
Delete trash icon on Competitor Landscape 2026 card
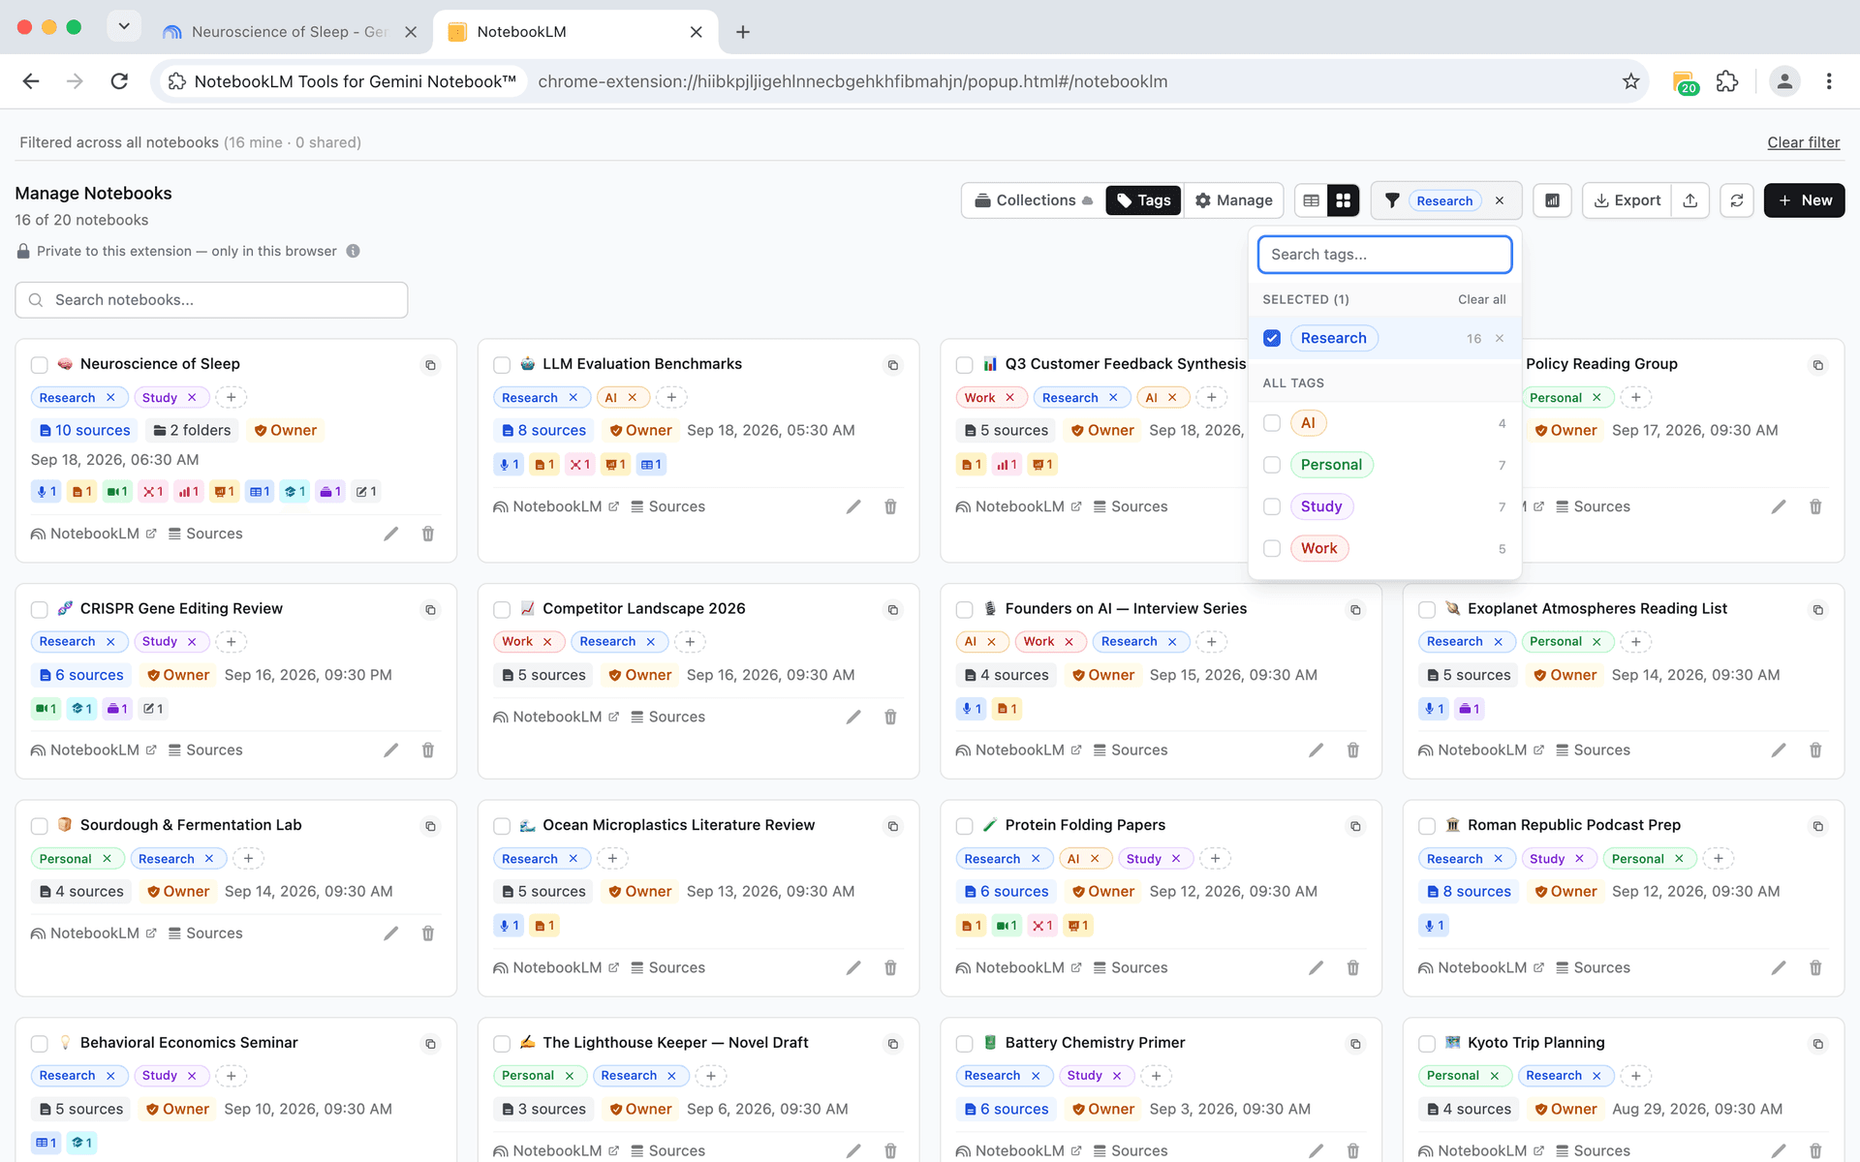(x=890, y=717)
